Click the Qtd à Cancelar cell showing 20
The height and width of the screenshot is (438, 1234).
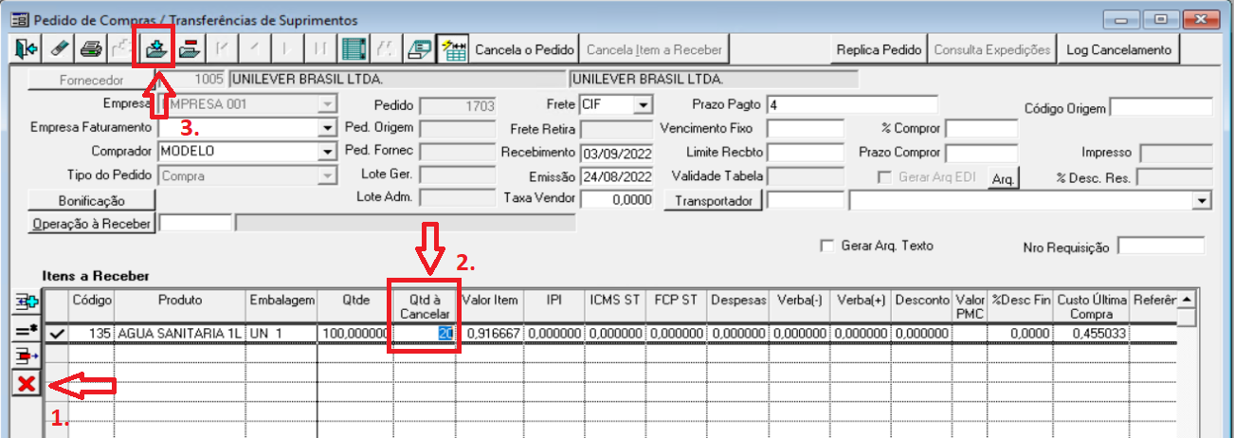[x=425, y=333]
